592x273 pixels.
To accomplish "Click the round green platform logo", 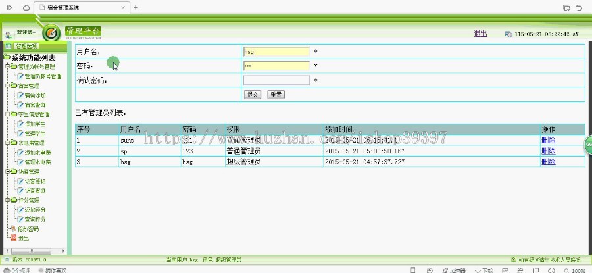I will (51, 33).
